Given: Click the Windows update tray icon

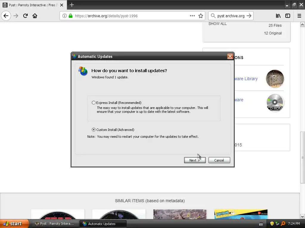Looking at the screenshot, I should point(277,224).
